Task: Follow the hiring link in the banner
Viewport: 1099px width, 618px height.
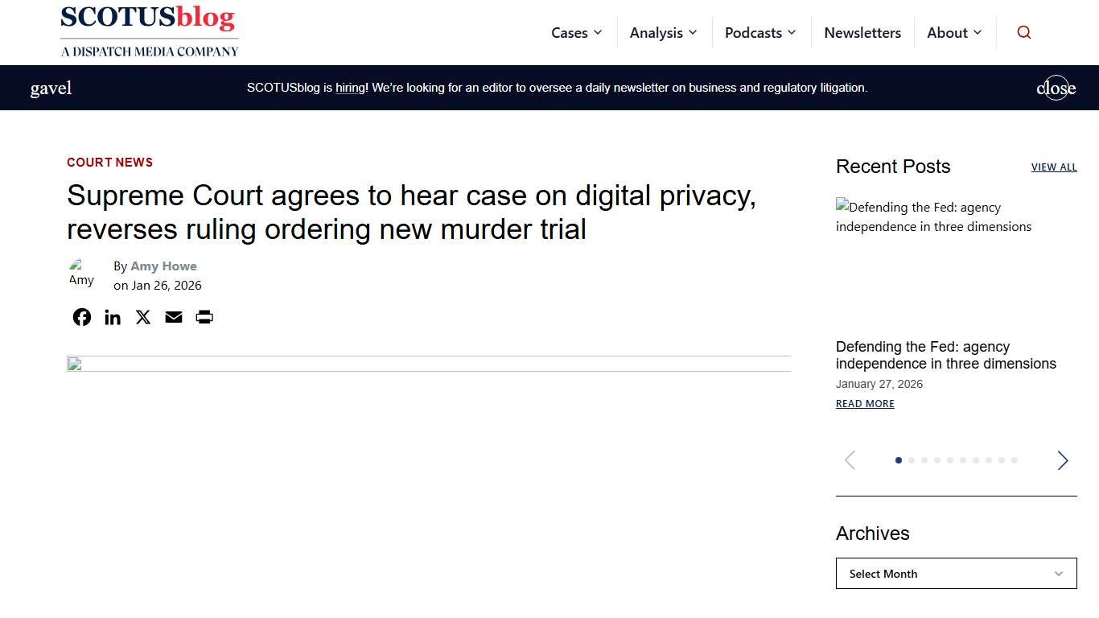Action: coord(349,88)
